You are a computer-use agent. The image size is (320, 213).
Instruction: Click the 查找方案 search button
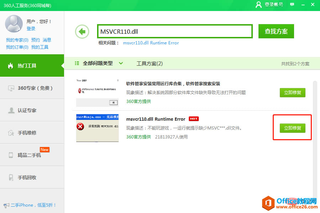tap(276, 31)
